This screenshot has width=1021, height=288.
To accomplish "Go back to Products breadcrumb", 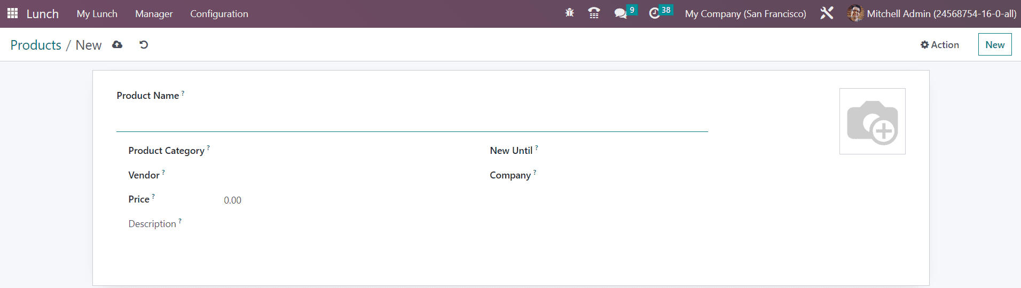I will click(x=36, y=45).
